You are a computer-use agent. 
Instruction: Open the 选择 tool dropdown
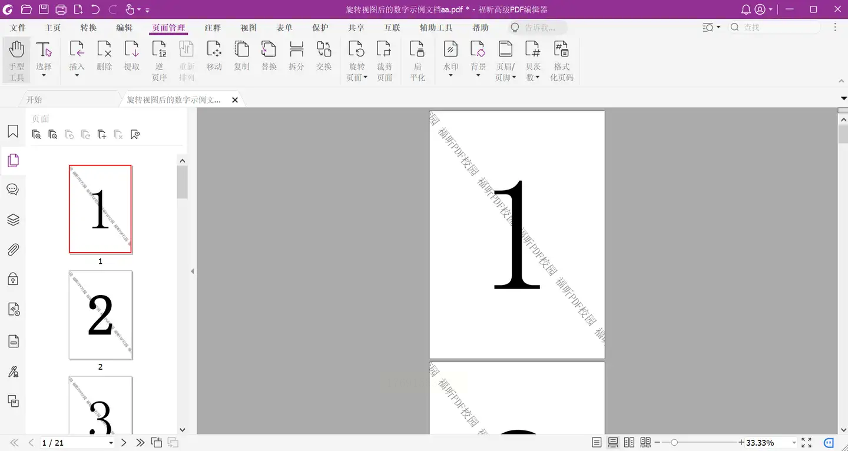[44, 75]
